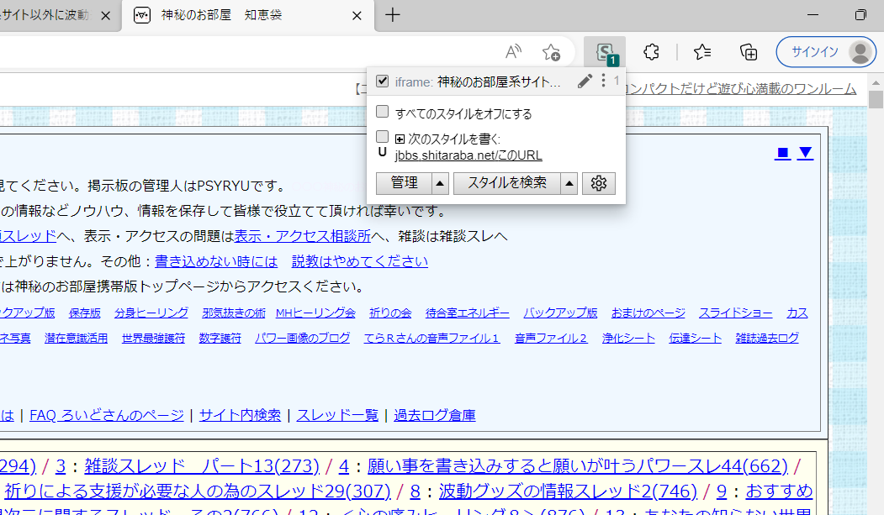Screen dimensions: 884x515
Task: Open the Favorites list icon
Action: (703, 52)
